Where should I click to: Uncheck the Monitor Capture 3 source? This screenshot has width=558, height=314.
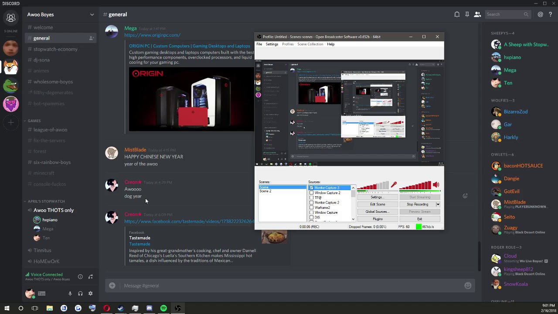[311, 188]
